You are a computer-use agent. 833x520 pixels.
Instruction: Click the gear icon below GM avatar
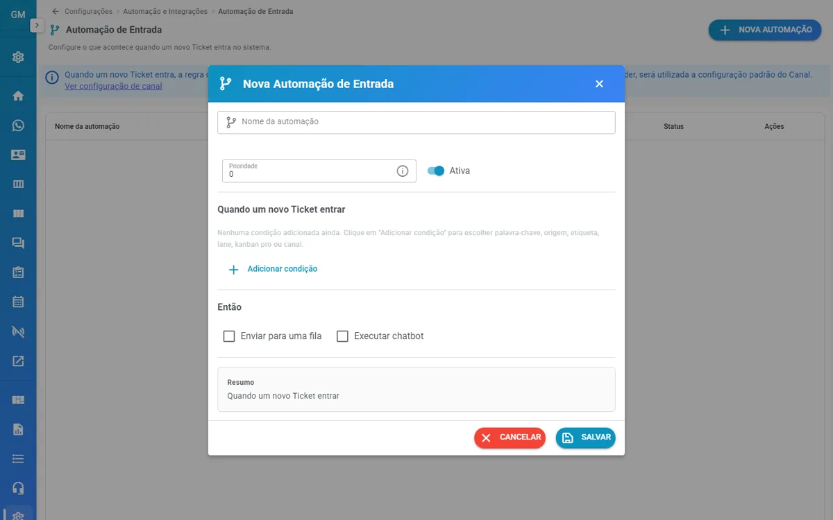point(18,57)
